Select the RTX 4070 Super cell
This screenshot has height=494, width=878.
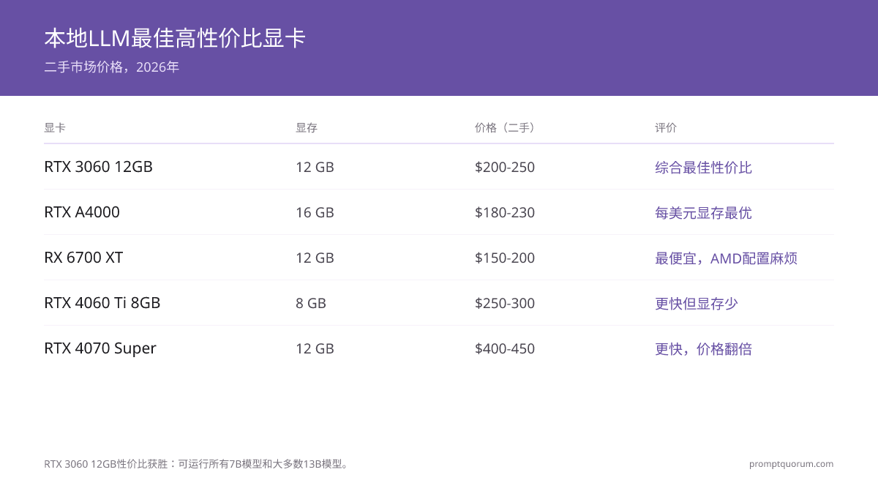click(100, 348)
